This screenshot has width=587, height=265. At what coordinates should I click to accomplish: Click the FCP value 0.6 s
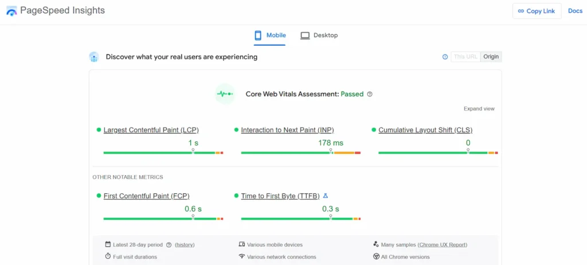pos(193,208)
